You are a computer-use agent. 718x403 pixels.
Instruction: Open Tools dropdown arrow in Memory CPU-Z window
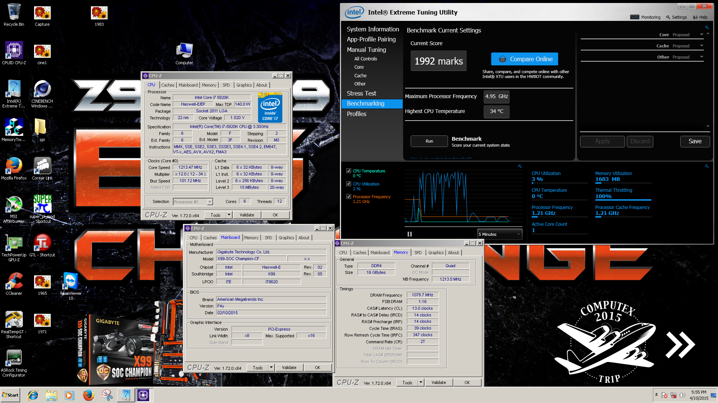click(421, 382)
